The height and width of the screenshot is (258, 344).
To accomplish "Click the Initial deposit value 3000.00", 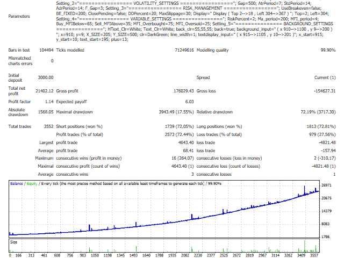I will (x=45, y=77).
